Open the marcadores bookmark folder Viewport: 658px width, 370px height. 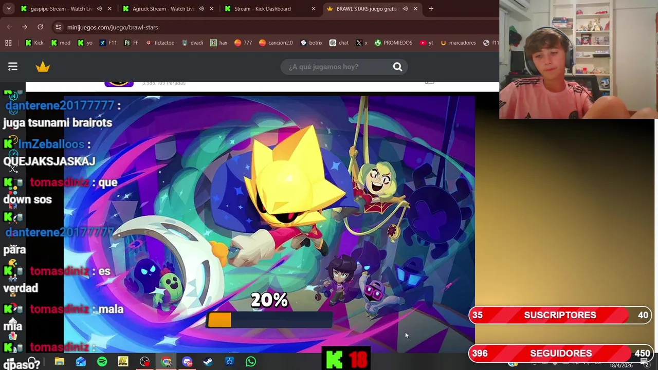tap(458, 43)
